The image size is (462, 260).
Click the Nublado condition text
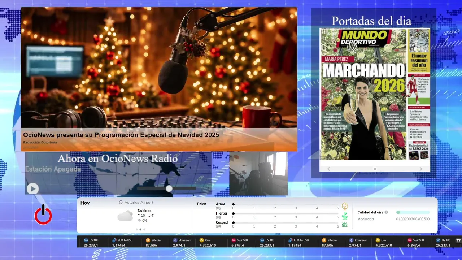point(144,211)
